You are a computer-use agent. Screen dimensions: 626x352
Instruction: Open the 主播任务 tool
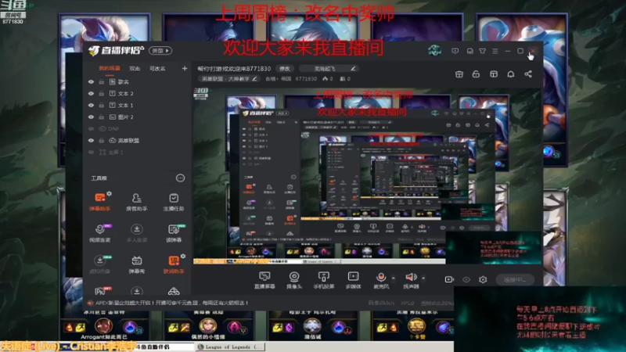(174, 201)
